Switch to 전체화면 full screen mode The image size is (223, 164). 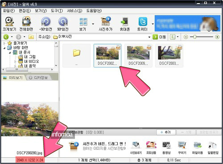[26, 24]
